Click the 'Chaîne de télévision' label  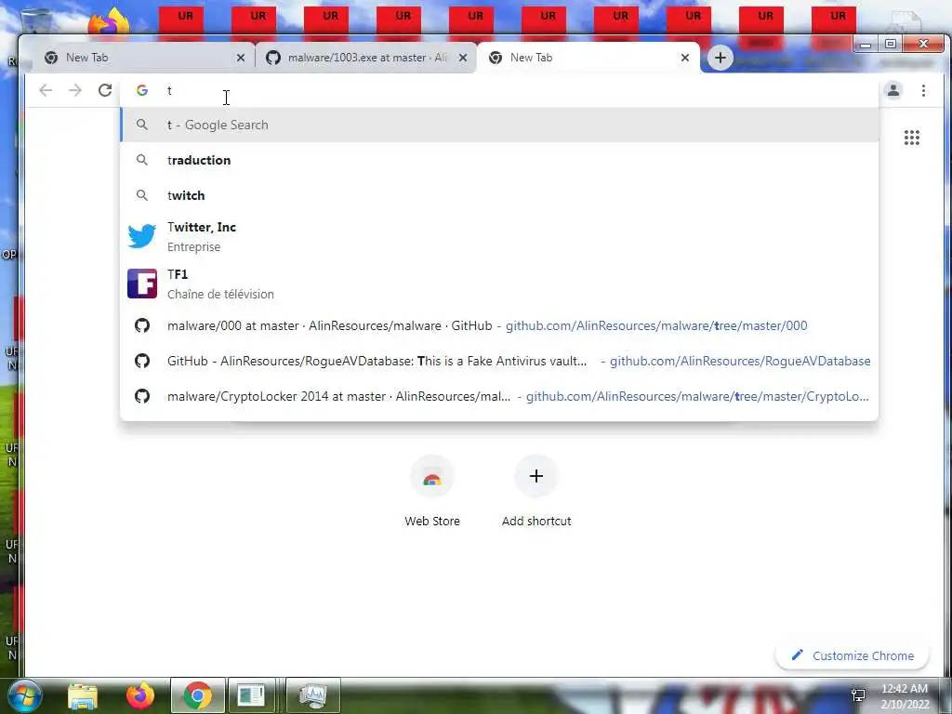tap(220, 295)
